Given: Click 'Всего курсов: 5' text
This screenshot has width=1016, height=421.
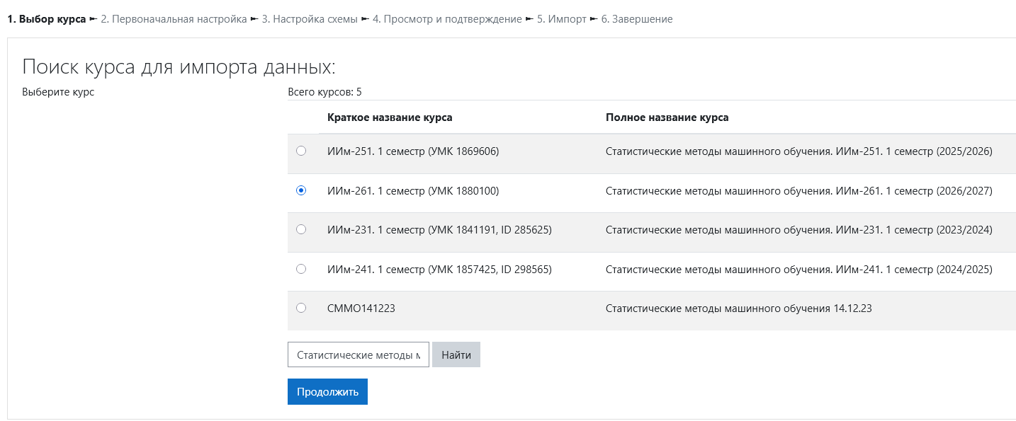Looking at the screenshot, I should coord(324,92).
